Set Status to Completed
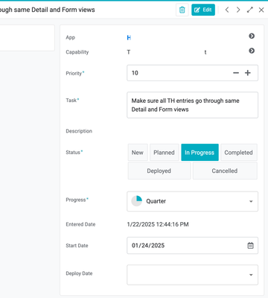 point(239,153)
